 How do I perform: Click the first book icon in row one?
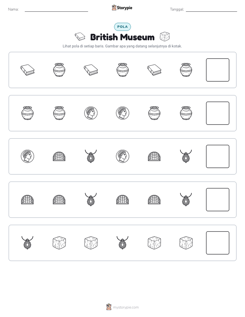27,70
